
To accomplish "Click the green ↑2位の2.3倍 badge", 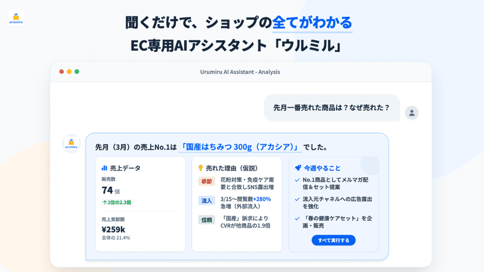I will coord(117,203).
